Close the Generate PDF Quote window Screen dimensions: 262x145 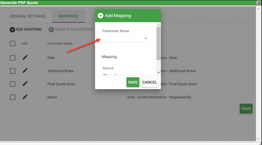point(259,2)
